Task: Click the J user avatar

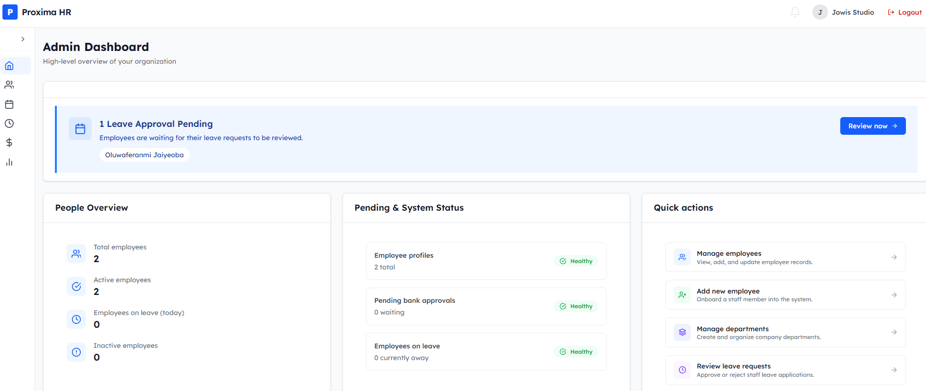Action: 820,12
